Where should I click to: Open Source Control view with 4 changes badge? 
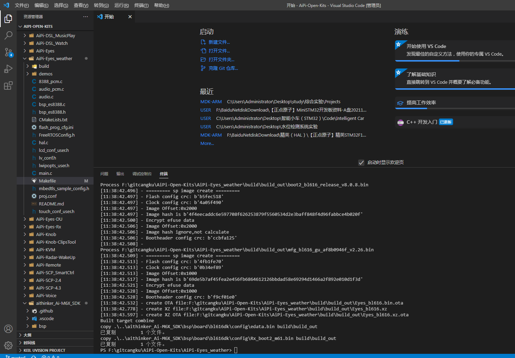(x=8, y=52)
